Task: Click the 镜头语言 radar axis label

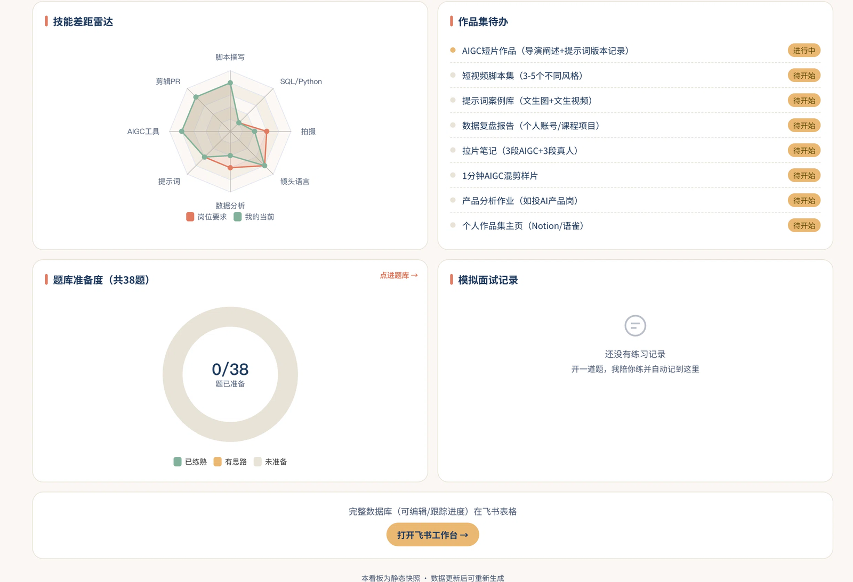Action: (295, 182)
